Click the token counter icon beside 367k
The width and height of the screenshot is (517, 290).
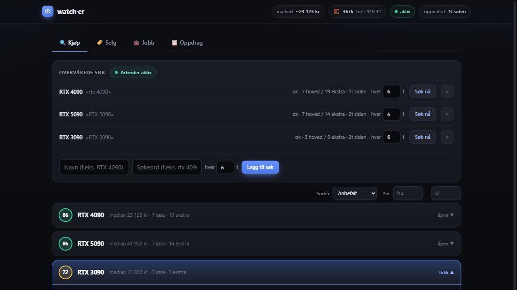(337, 12)
